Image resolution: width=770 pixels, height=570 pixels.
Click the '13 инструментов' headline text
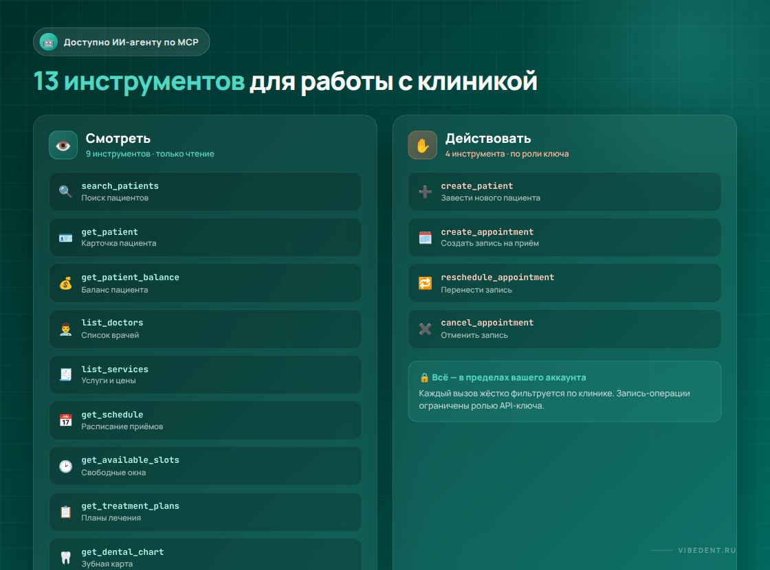coord(139,81)
